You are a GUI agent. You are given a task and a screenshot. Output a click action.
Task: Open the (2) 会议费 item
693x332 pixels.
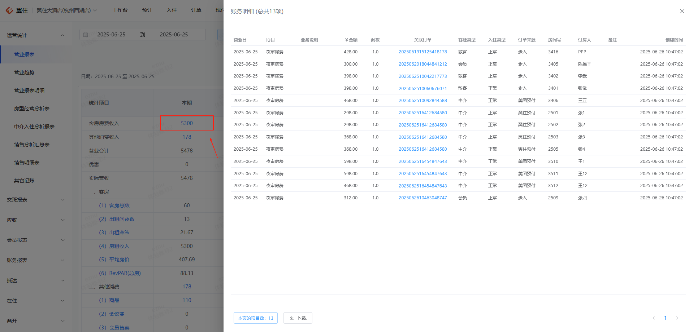coord(112,314)
